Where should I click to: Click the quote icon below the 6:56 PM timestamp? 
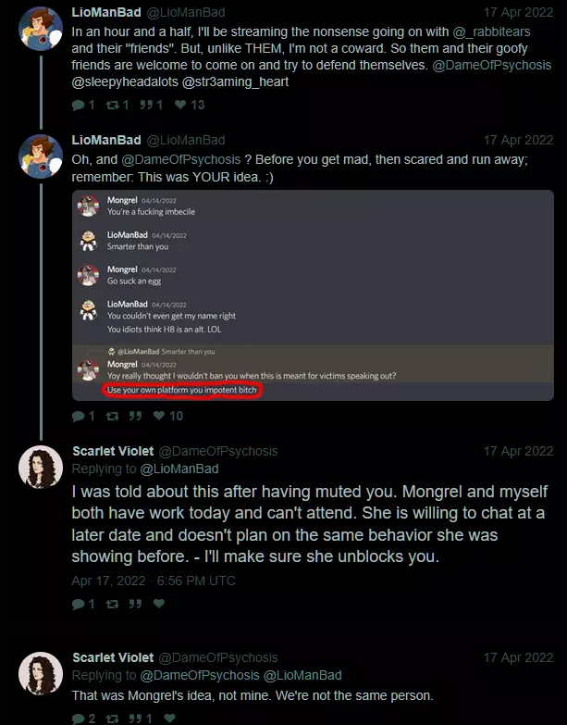point(135,604)
